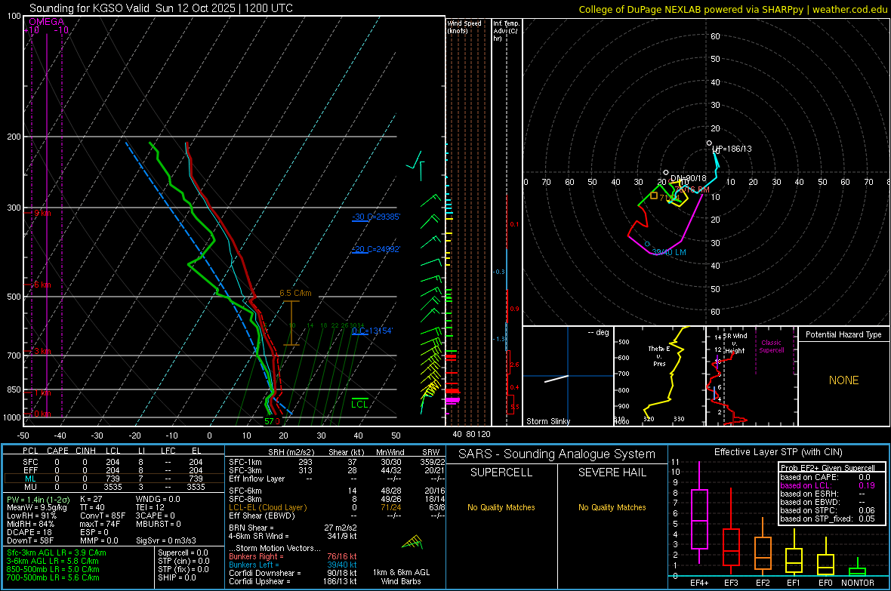Click the PW = 1.4in value
The image size is (891, 591).
pos(40,499)
